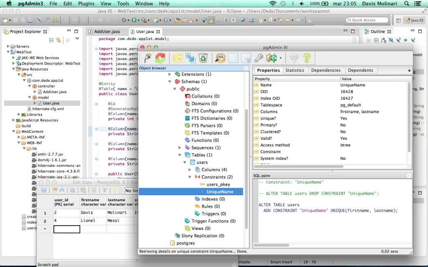Collapse the Tables (1) node

tap(180, 155)
